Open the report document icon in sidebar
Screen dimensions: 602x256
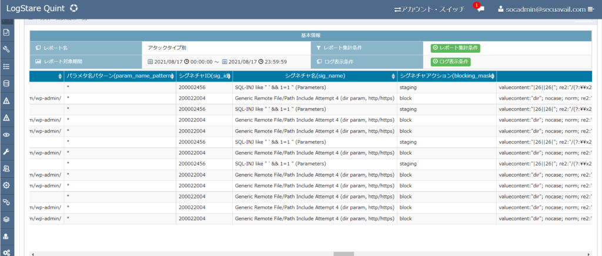point(6,32)
